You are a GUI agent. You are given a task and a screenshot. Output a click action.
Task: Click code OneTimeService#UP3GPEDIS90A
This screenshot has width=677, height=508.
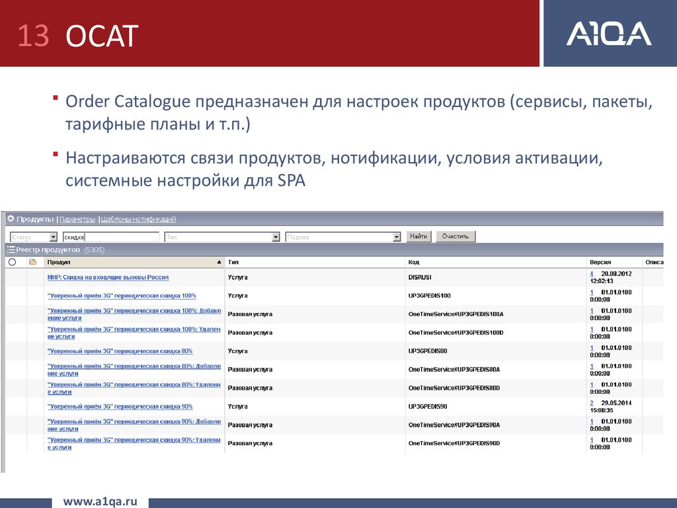point(454,425)
